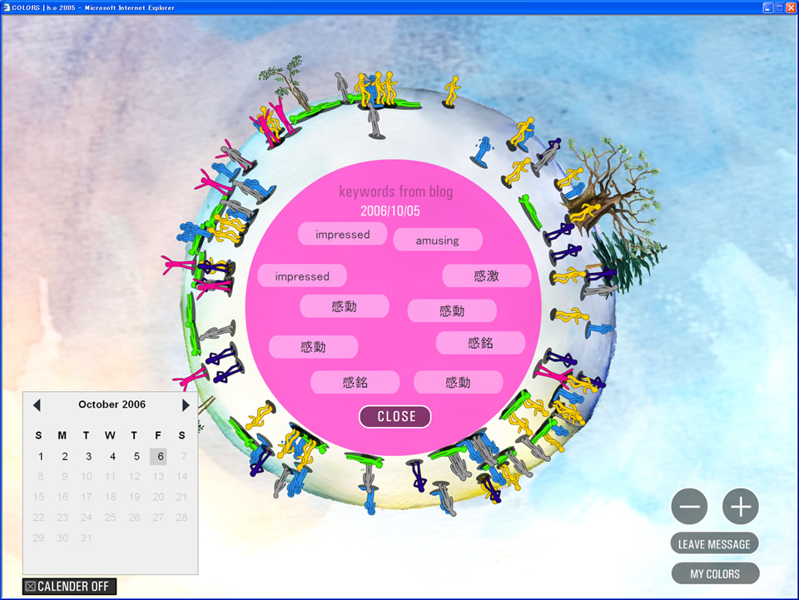Screen dimensions: 799x600
Task: Select October 4 in the calendar
Action: tap(112, 456)
